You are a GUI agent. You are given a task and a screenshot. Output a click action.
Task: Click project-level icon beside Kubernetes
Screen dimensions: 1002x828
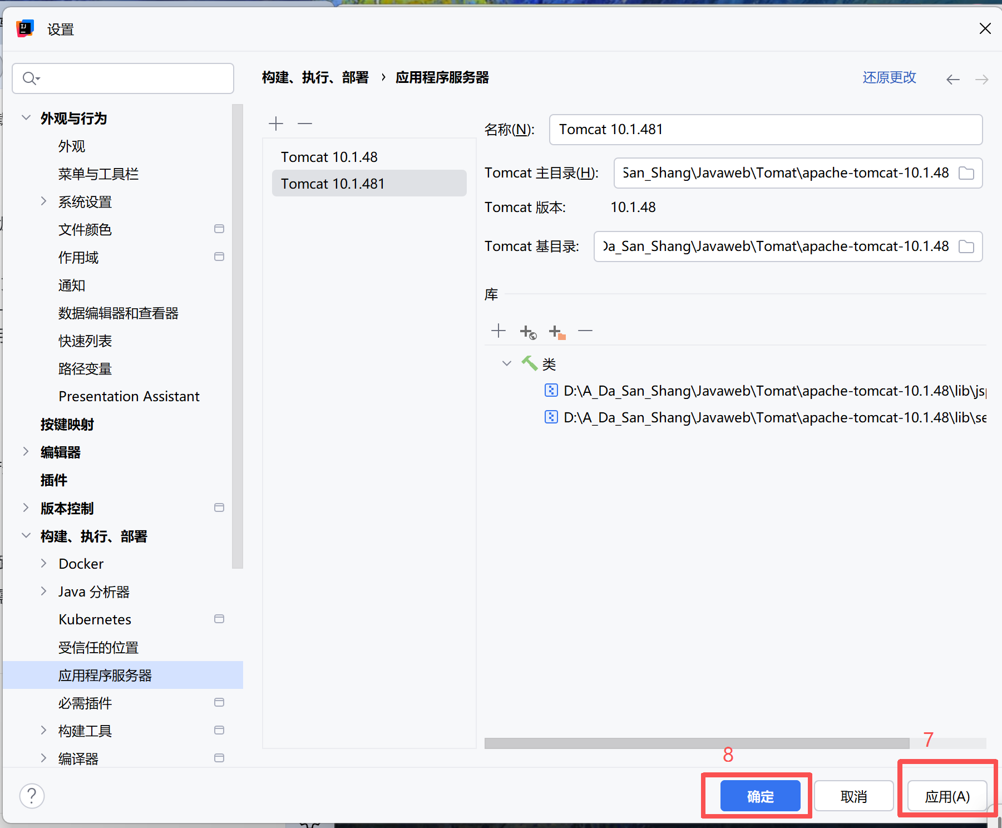pos(219,619)
